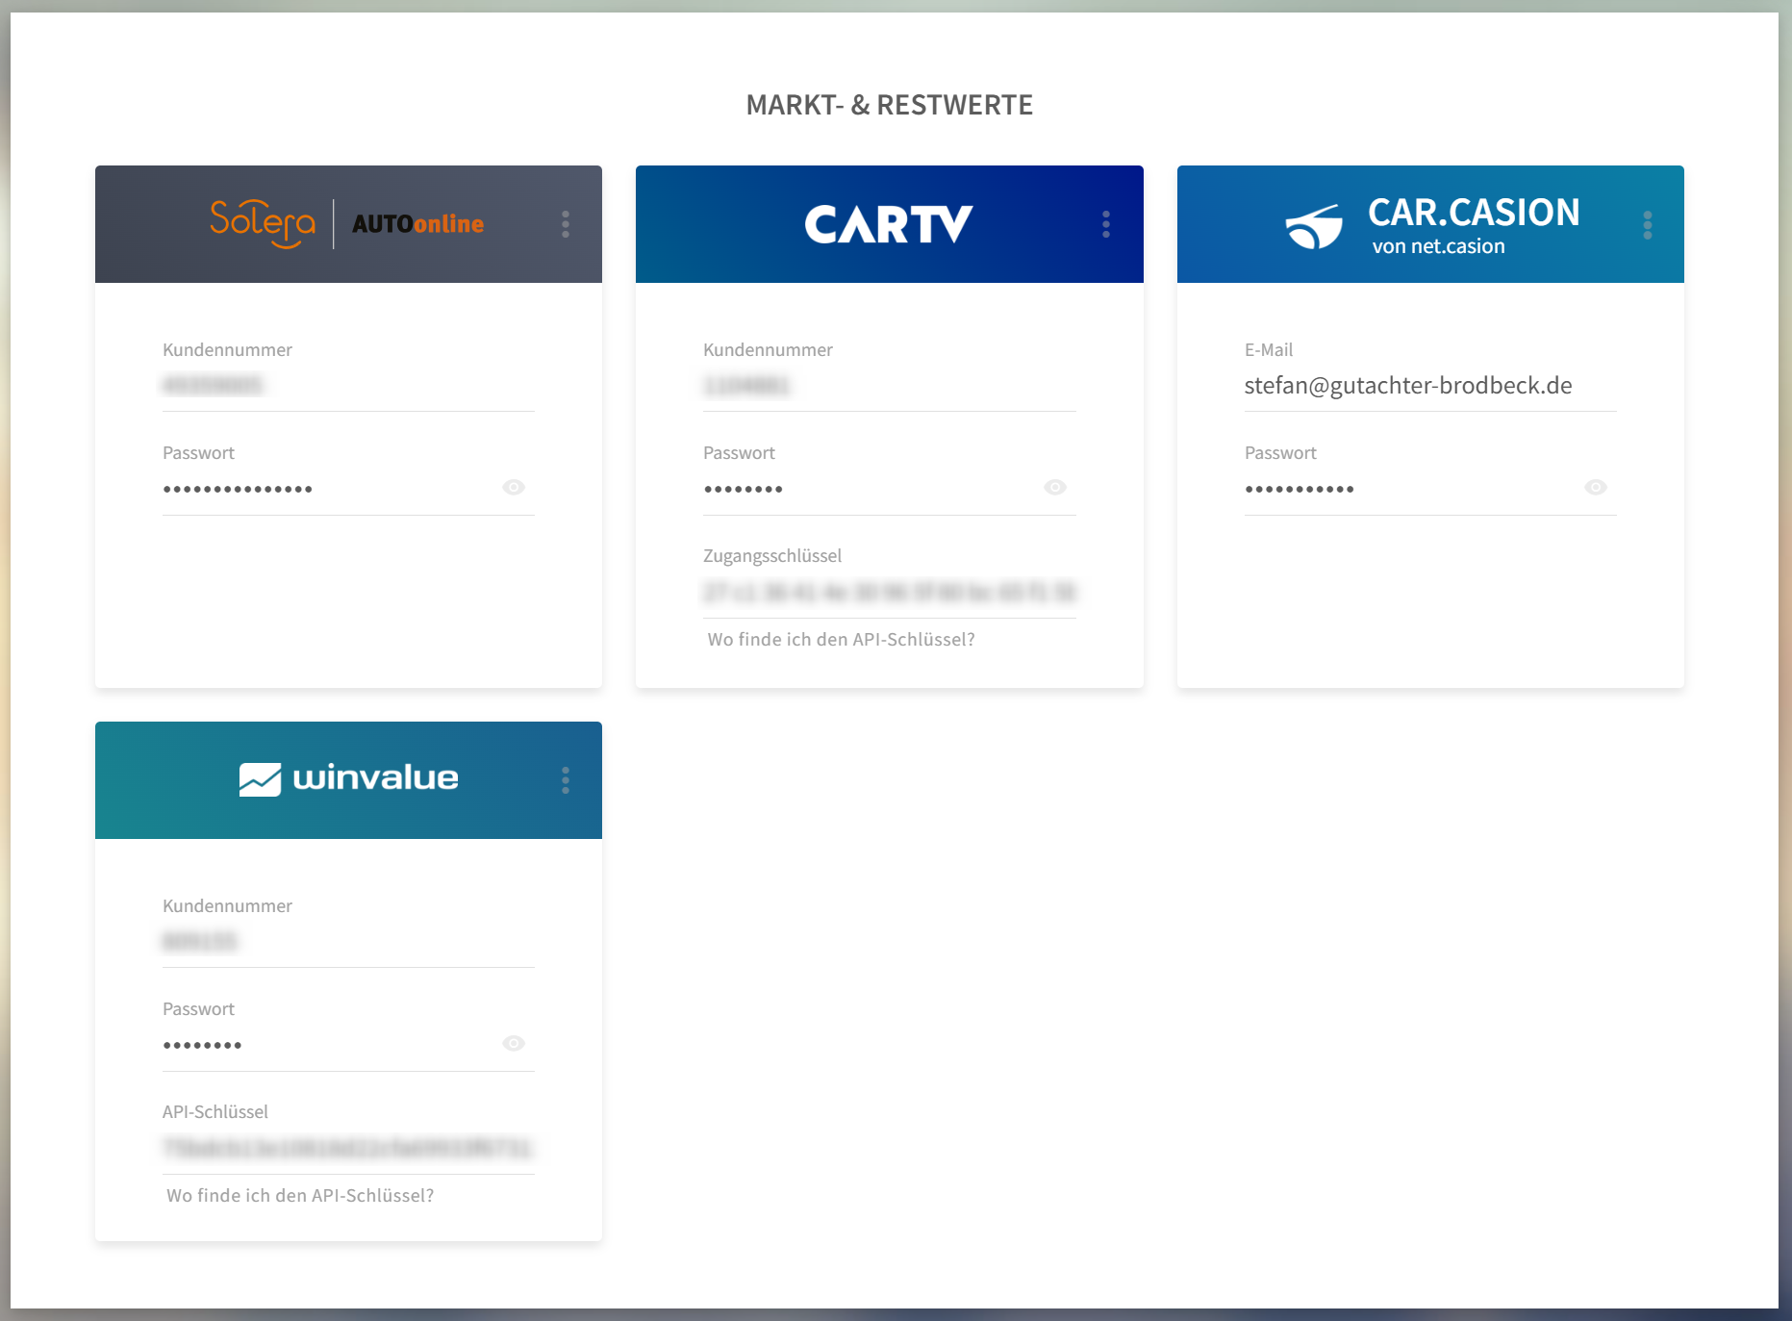The image size is (1792, 1321).
Task: Click the CARTV logo header
Action: click(889, 224)
